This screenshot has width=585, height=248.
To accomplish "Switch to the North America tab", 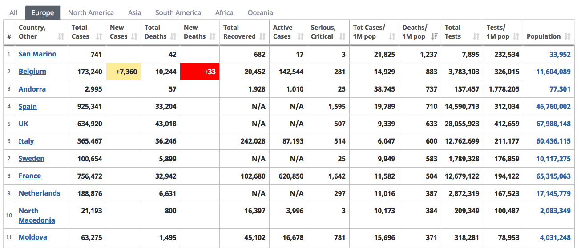I will pos(91,12).
